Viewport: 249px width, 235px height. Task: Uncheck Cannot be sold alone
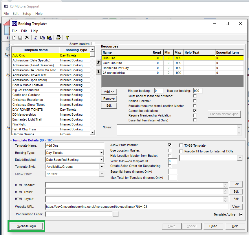point(195,111)
